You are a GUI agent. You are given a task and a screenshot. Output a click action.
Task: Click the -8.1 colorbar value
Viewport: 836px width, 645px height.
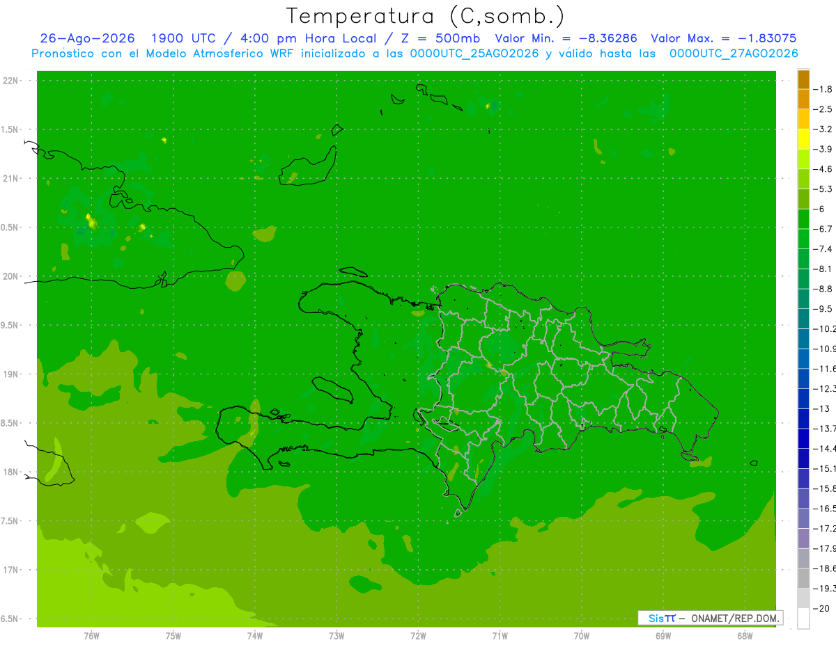coord(823,269)
